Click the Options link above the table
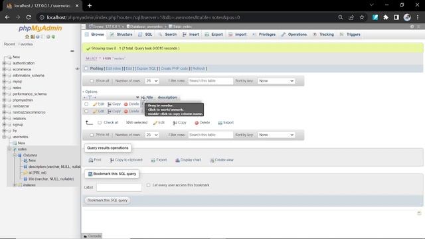This screenshot has height=239, width=425. point(90,92)
